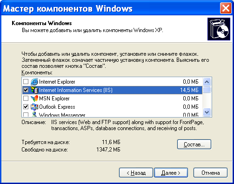Click the Компоненты Windows heading
This screenshot has height=184, width=234.
tap(42, 23)
